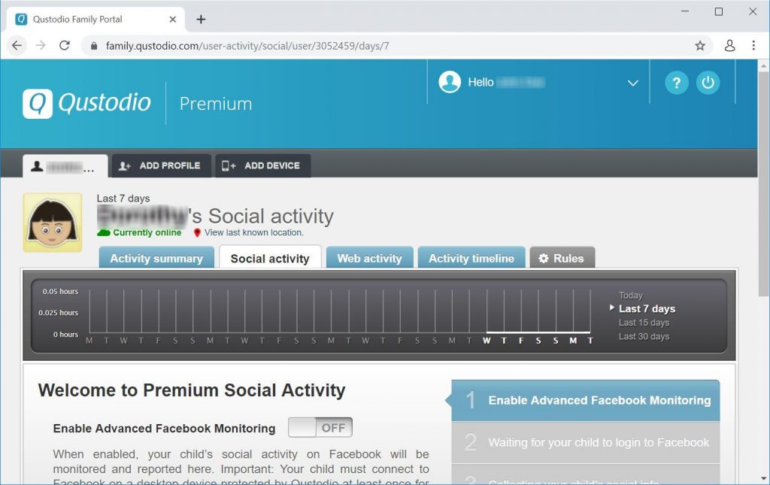Image resolution: width=770 pixels, height=485 pixels.
Task: Click the browser address bar URL
Action: point(247,46)
